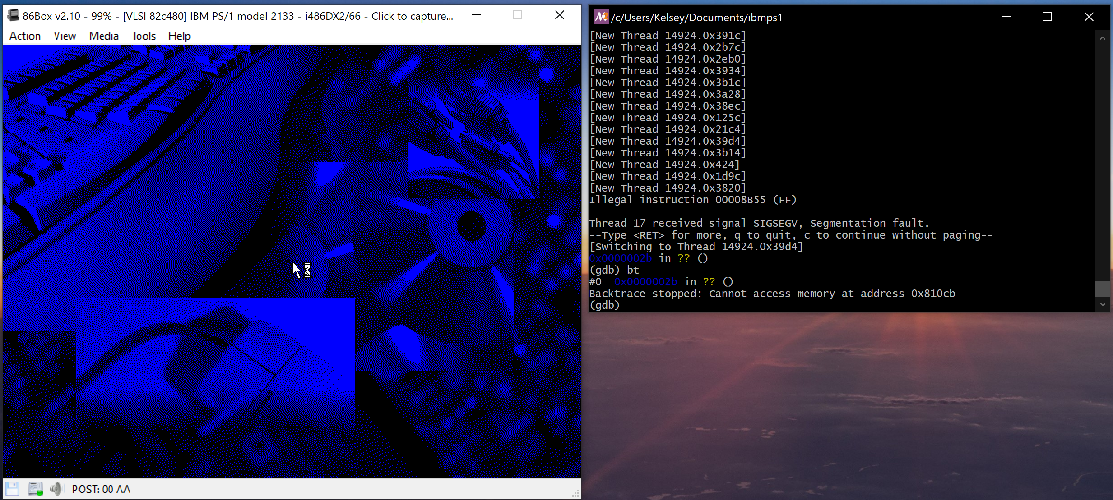The width and height of the screenshot is (1113, 500).
Task: Open the Action menu
Action: click(x=25, y=36)
